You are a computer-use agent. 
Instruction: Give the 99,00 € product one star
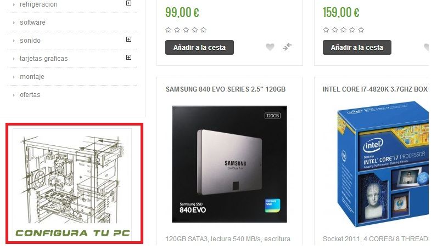tap(169, 30)
